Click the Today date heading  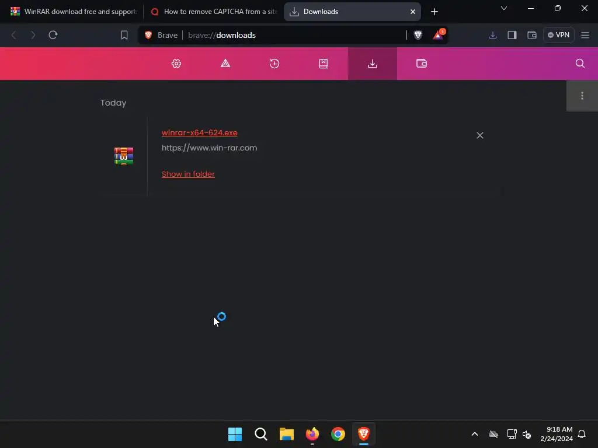click(x=113, y=103)
